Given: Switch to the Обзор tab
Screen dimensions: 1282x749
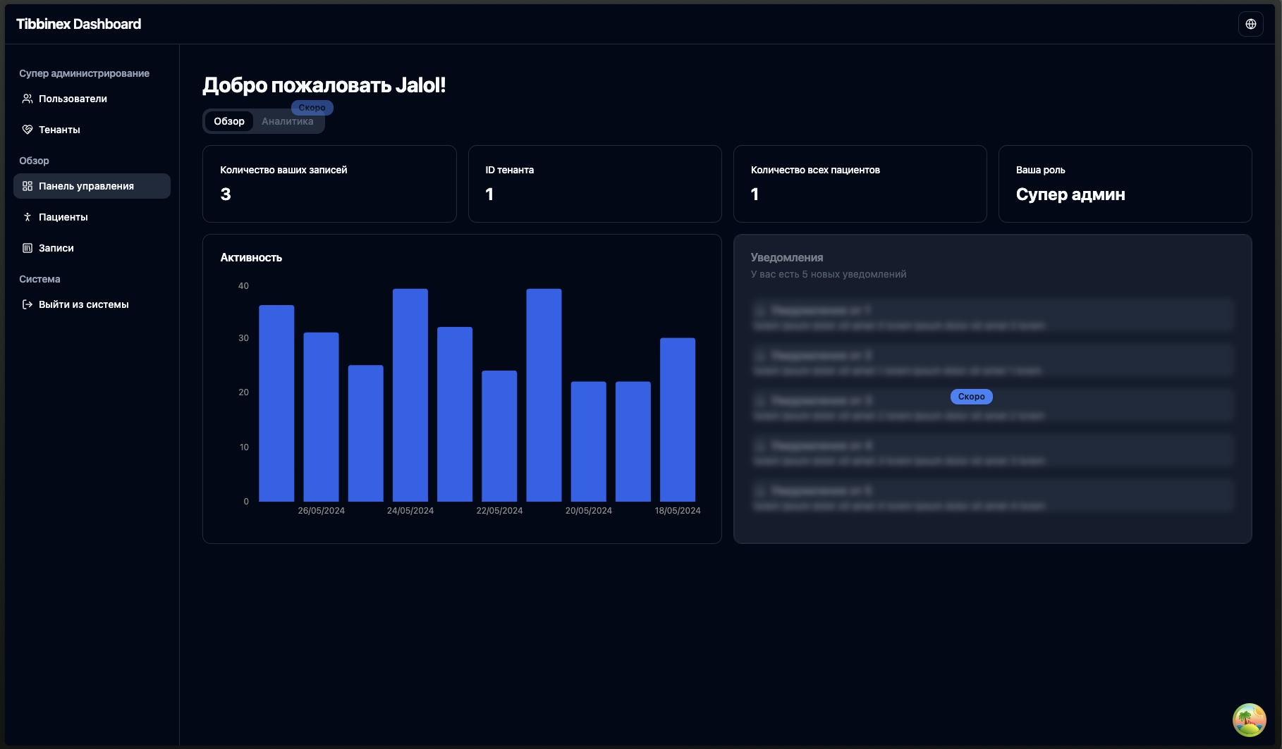Looking at the screenshot, I should pos(229,121).
